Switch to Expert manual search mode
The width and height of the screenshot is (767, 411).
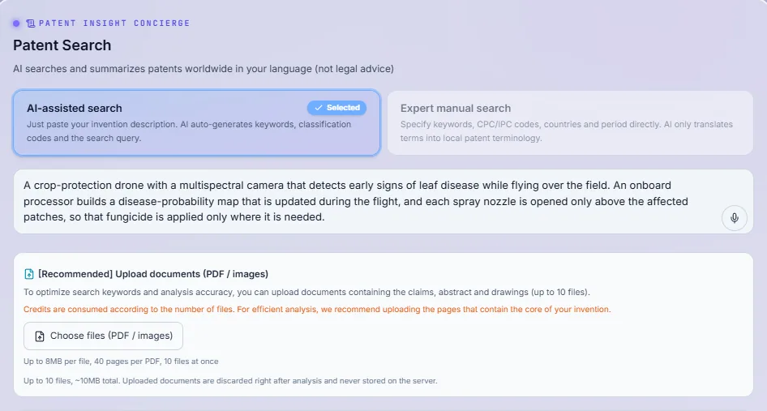[x=570, y=122]
